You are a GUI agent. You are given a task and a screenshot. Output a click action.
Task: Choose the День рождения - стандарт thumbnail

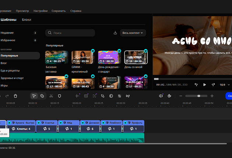109,57
